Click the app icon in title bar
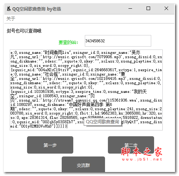This screenshot has height=176, width=179. point(9,9)
